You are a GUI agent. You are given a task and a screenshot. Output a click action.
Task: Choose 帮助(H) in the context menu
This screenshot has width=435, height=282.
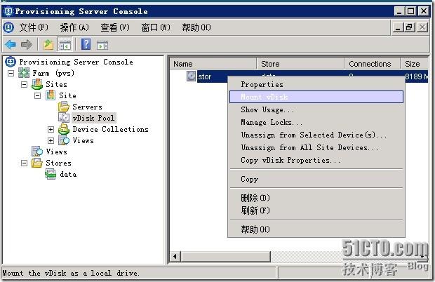tap(316, 229)
